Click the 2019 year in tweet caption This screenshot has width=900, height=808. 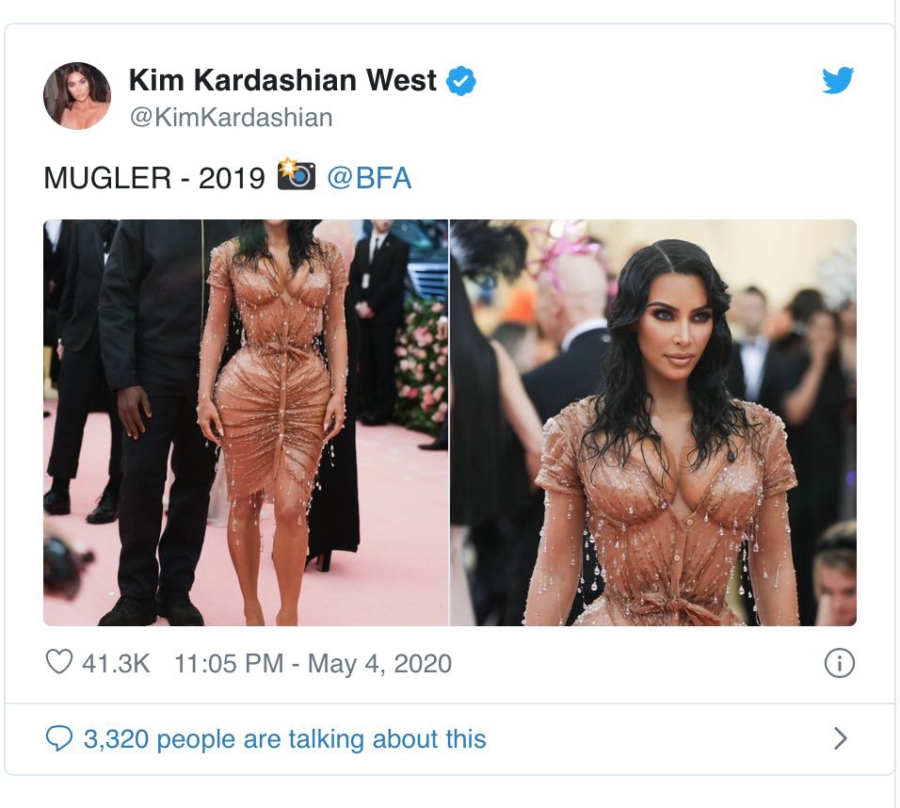click(x=232, y=178)
